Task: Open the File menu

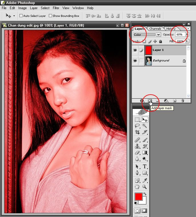Action: tap(4, 8)
